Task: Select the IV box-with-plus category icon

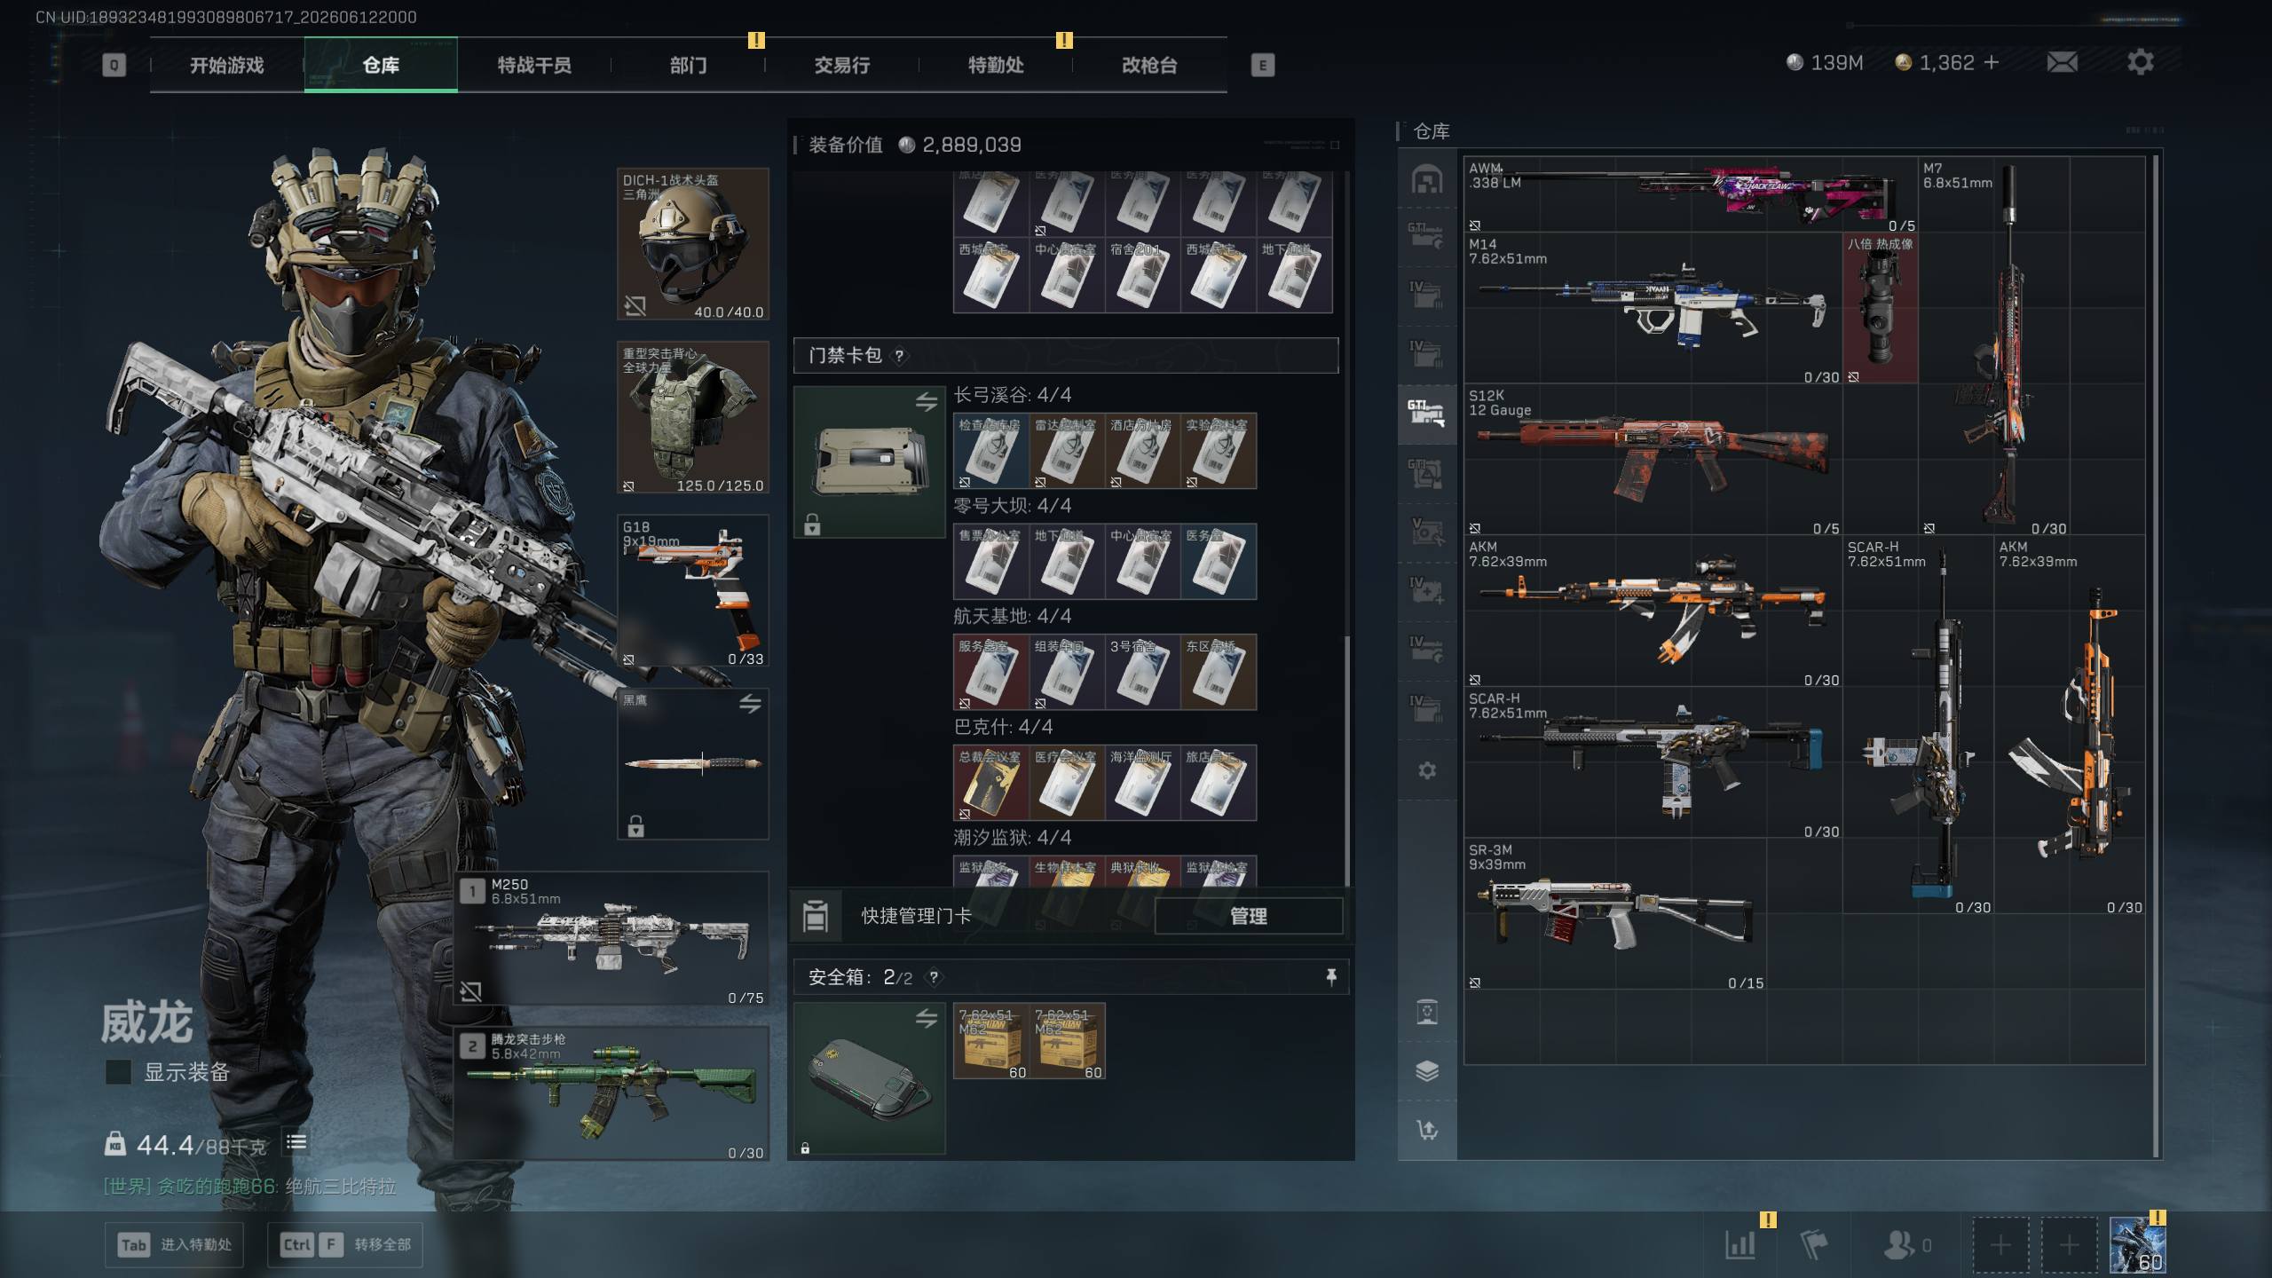Action: pos(1427,591)
